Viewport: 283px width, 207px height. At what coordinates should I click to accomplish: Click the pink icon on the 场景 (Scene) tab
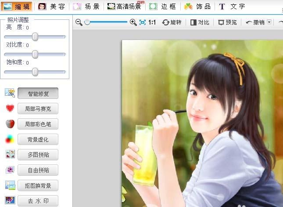pyautogui.click(x=77, y=7)
